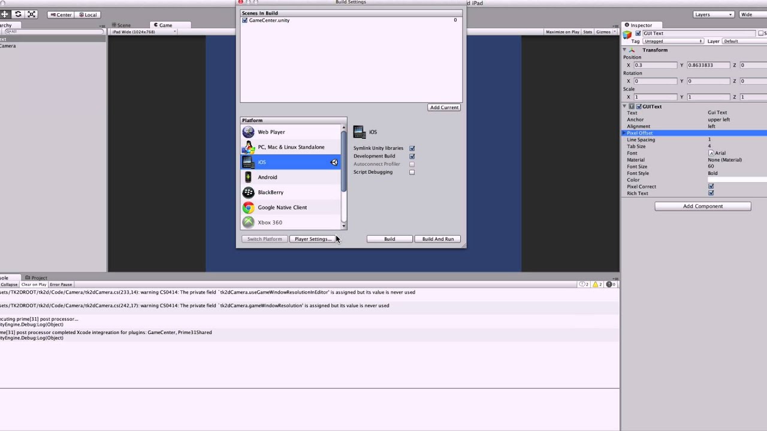Screen dimensions: 767x431
Task: Click the Add Component button
Action: click(703, 207)
